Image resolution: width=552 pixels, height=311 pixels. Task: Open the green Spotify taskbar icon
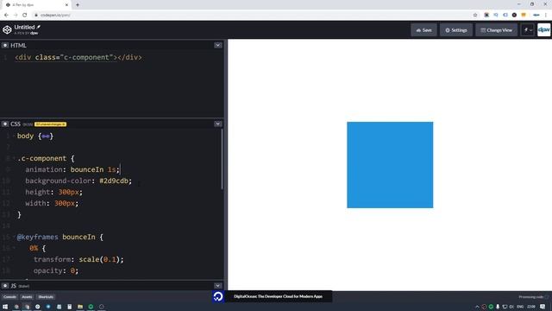(x=91, y=307)
